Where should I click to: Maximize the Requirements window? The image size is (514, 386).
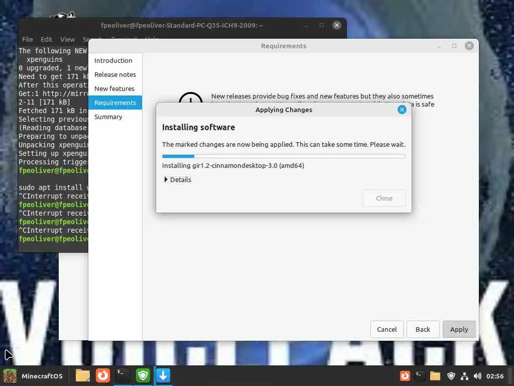coord(454,46)
